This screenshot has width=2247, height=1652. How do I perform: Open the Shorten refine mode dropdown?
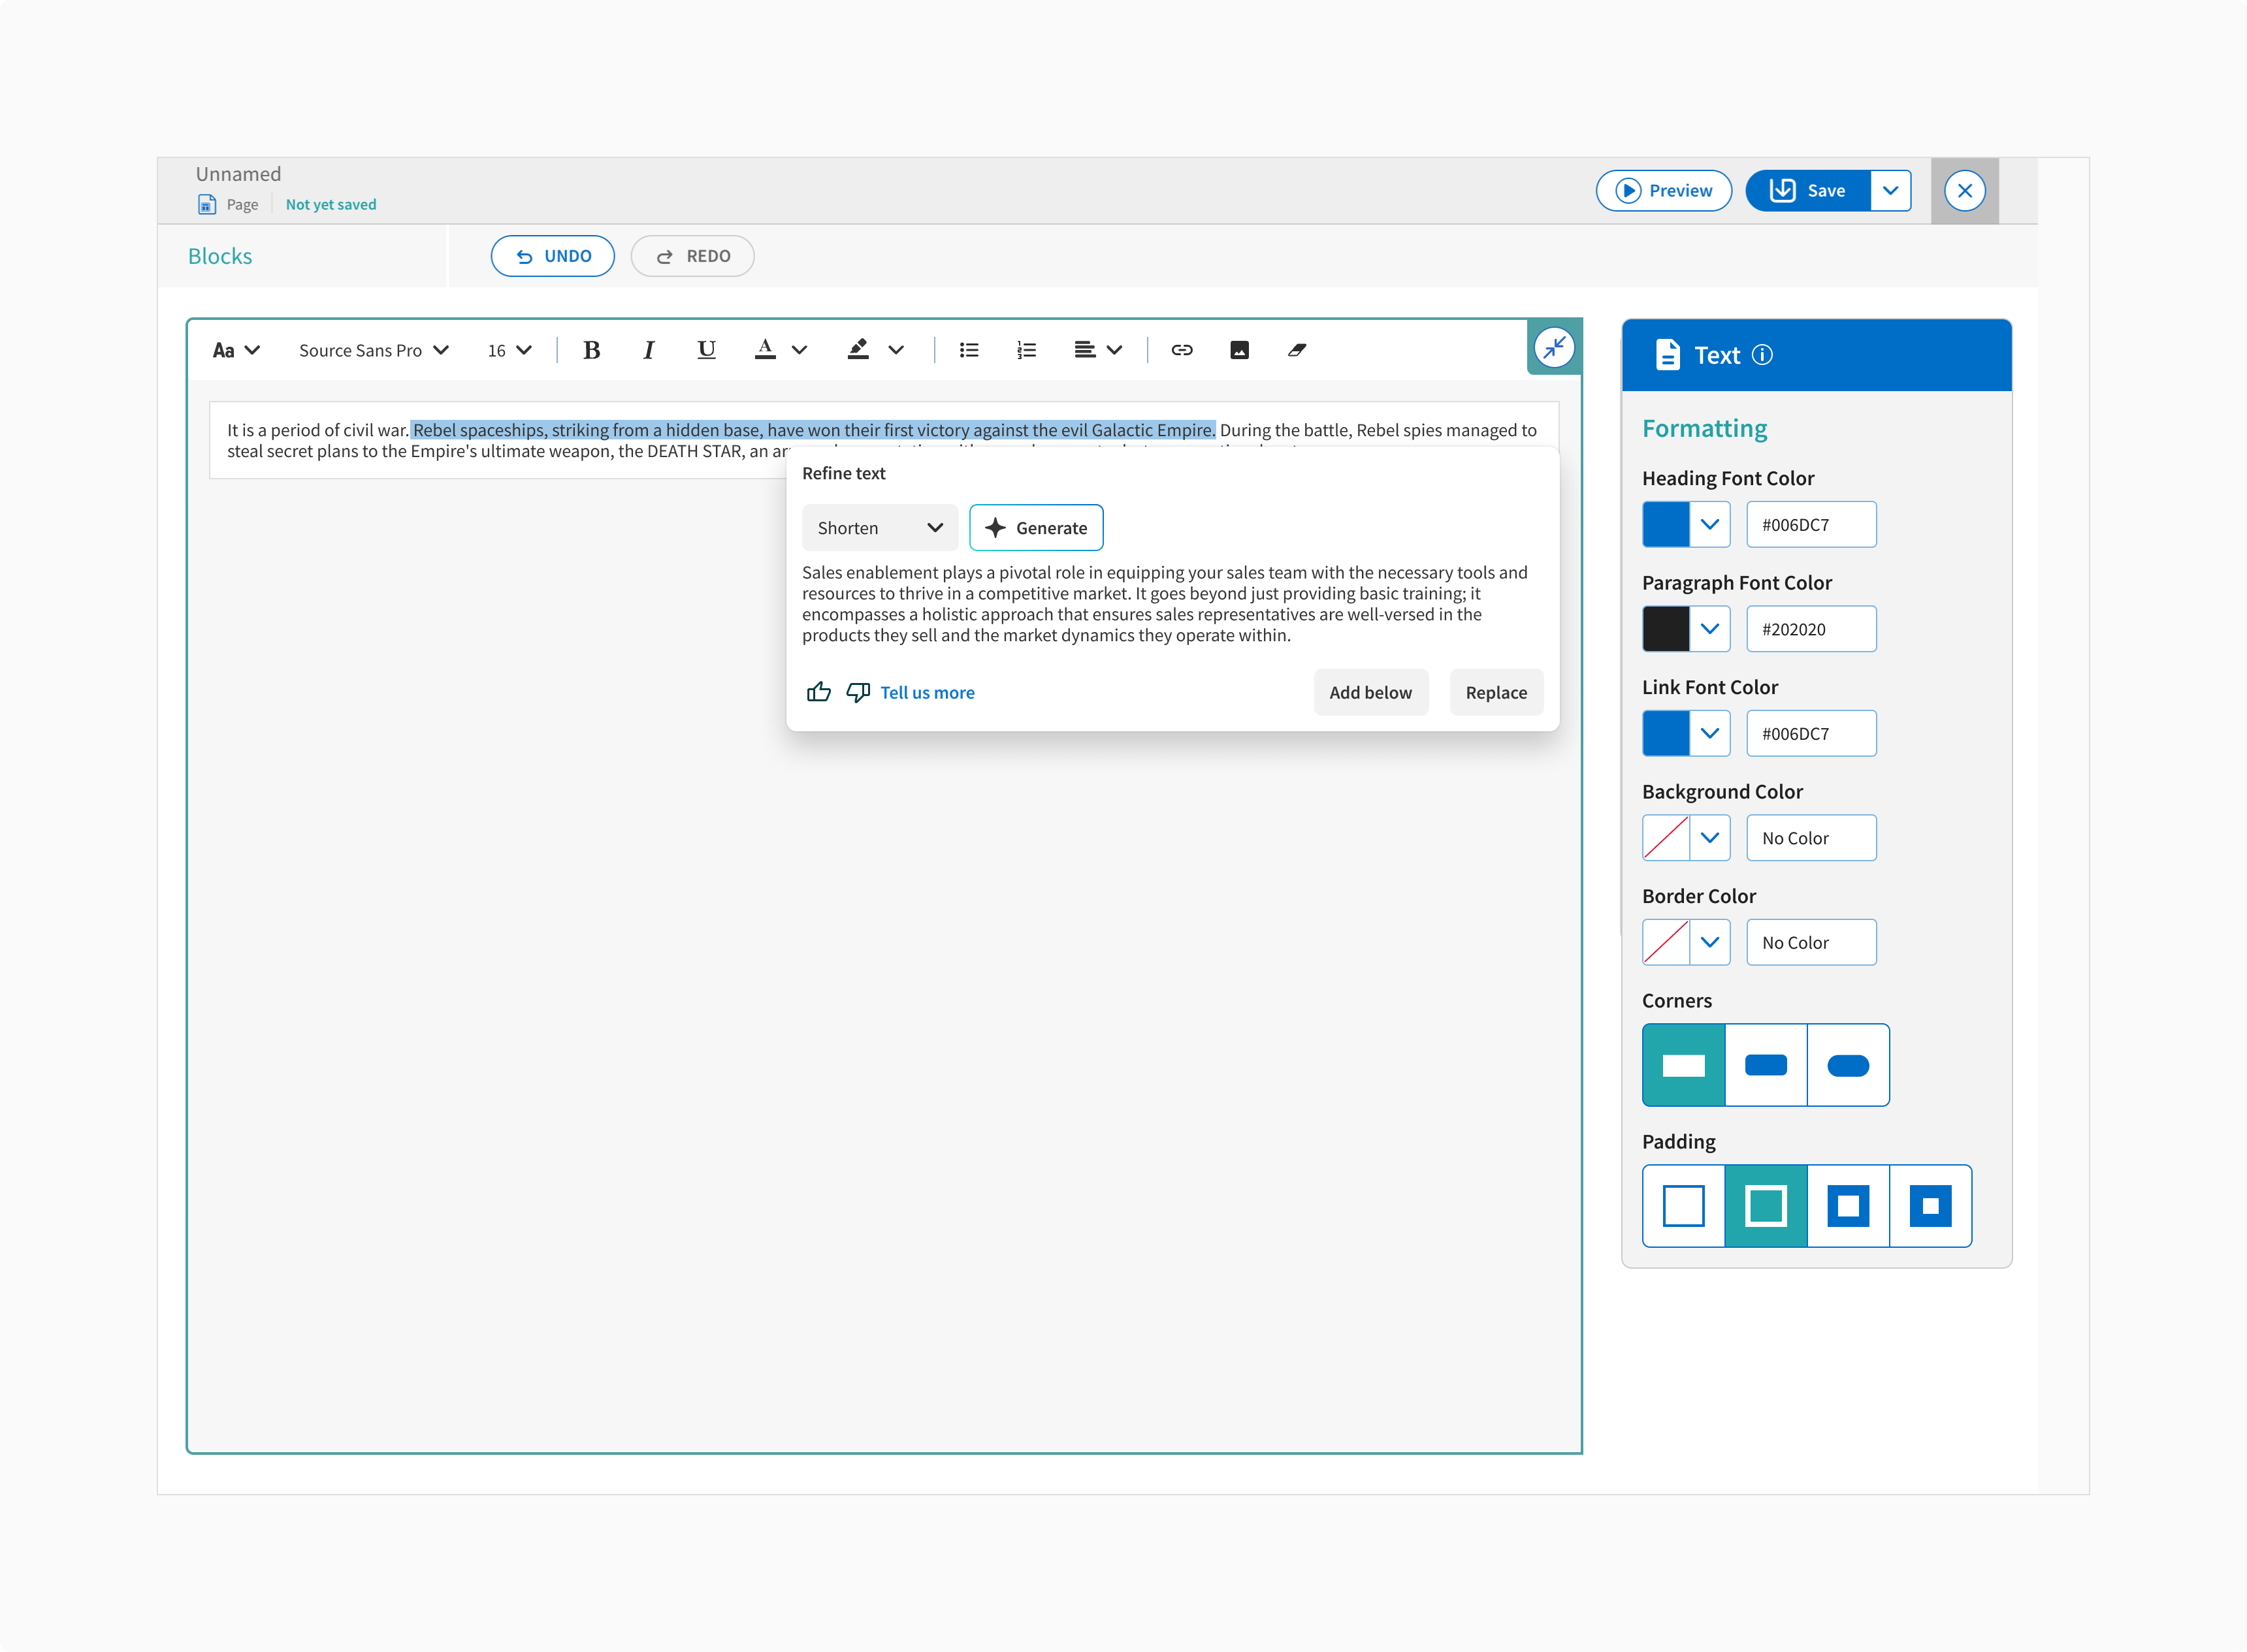879,528
